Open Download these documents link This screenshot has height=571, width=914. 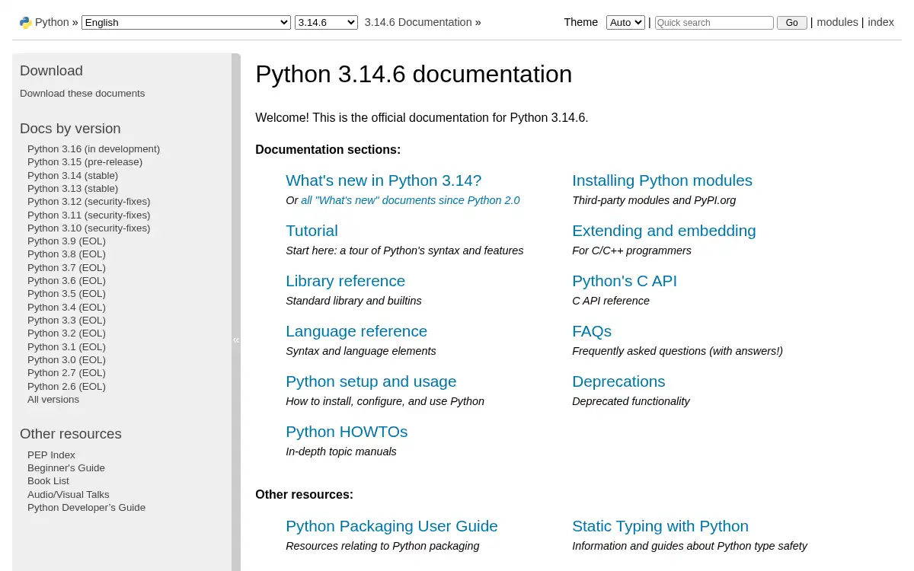tap(82, 93)
